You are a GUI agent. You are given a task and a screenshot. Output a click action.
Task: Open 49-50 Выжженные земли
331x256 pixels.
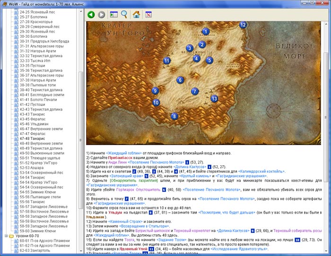pos(42,153)
